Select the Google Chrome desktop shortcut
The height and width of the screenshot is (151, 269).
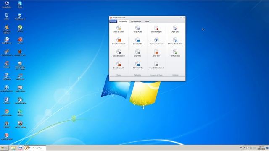click(7, 113)
